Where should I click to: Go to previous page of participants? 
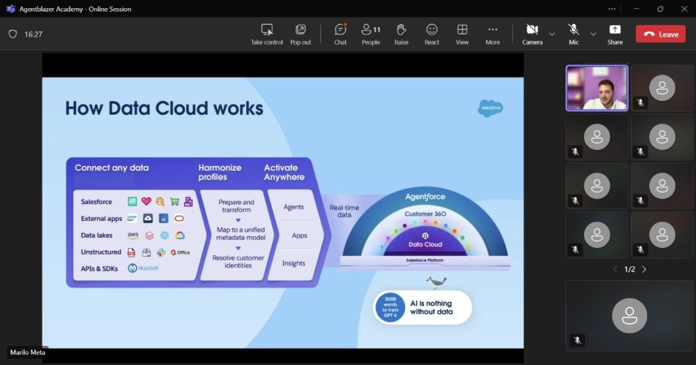[x=615, y=270]
